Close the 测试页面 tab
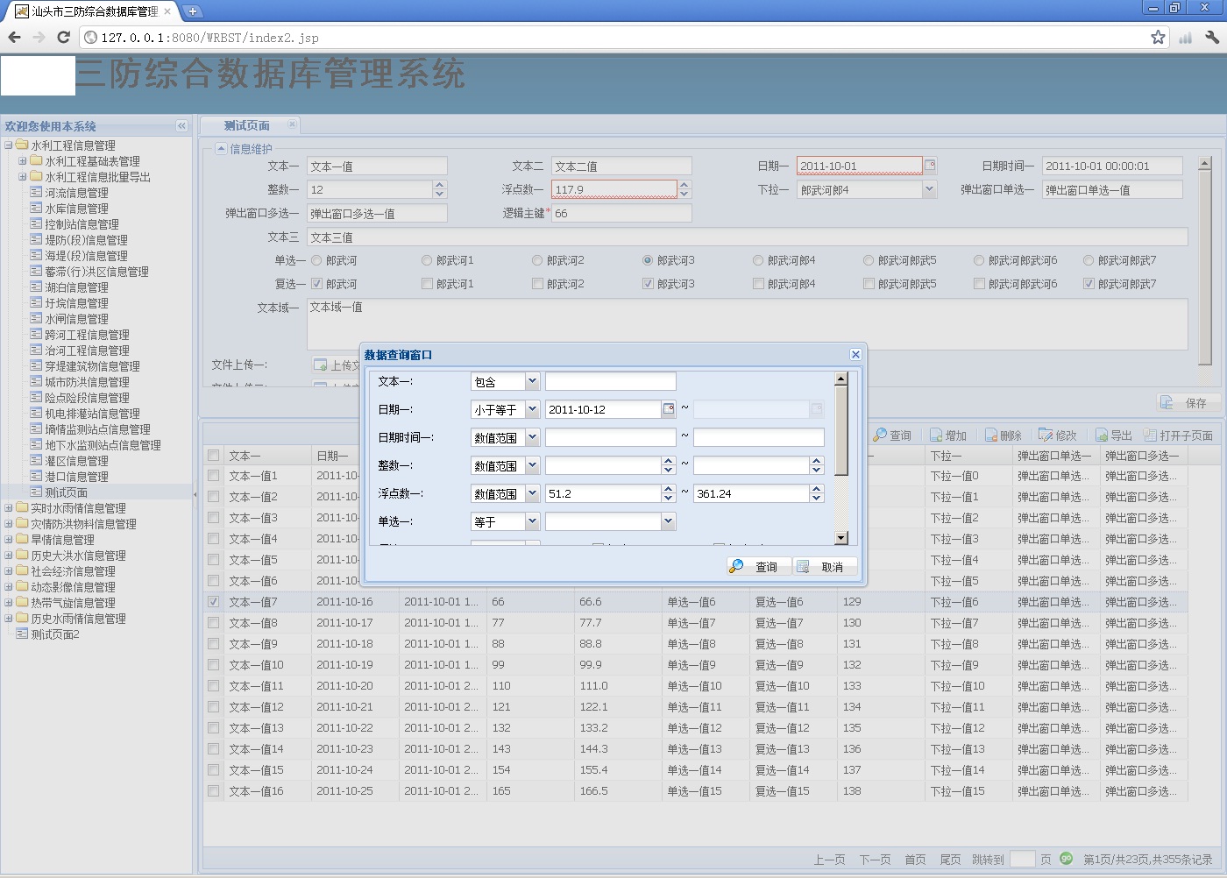 (x=292, y=124)
